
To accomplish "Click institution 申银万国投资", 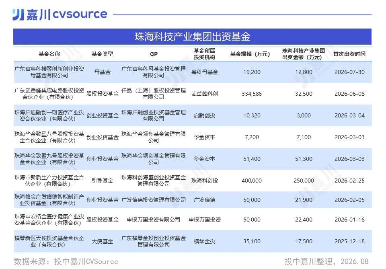I will point(205,220).
